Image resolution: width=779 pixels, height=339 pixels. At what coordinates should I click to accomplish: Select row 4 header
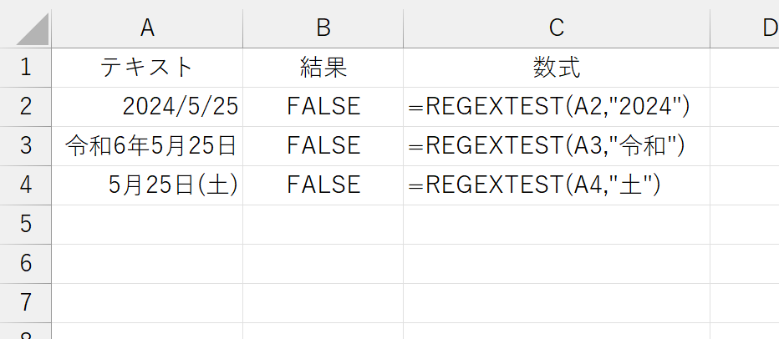(x=26, y=185)
